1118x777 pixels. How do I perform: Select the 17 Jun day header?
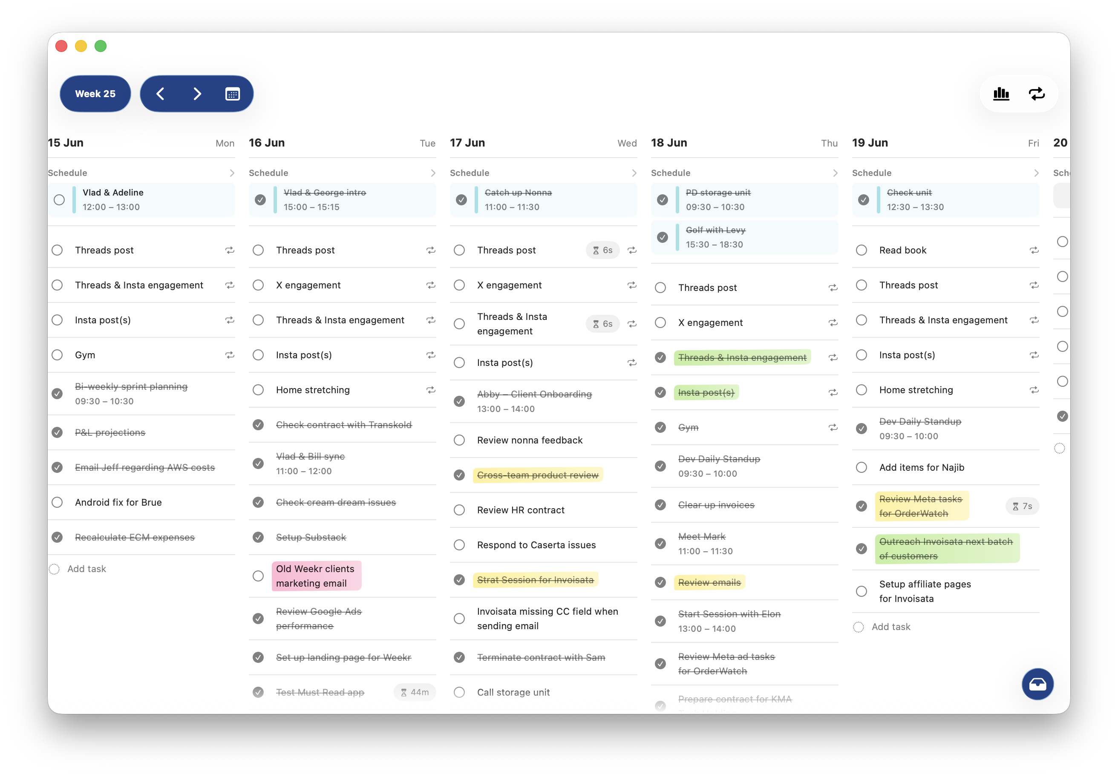[x=467, y=143]
